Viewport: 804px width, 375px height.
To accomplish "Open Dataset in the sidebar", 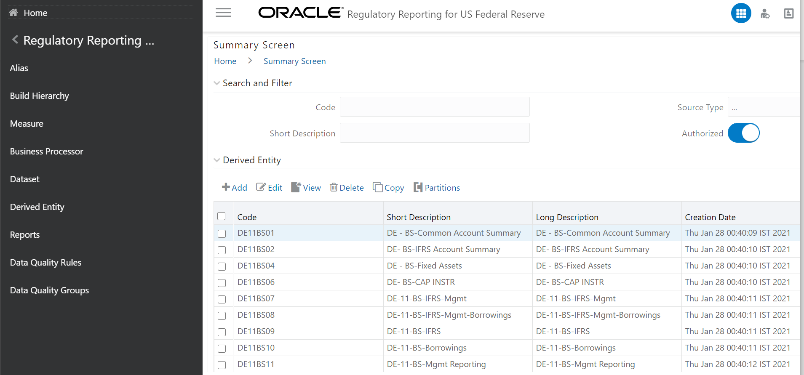I will tap(24, 179).
